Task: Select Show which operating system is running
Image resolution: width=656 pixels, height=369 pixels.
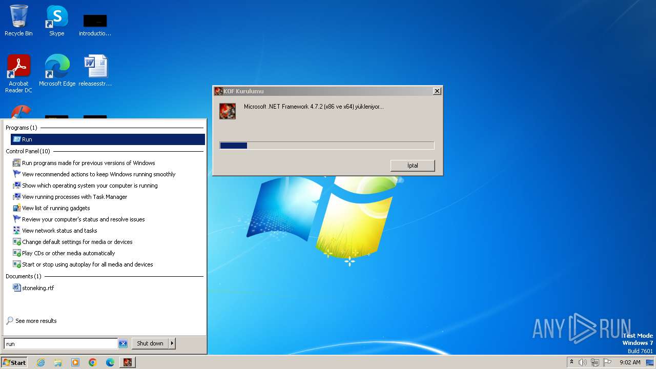Action: (x=85, y=186)
